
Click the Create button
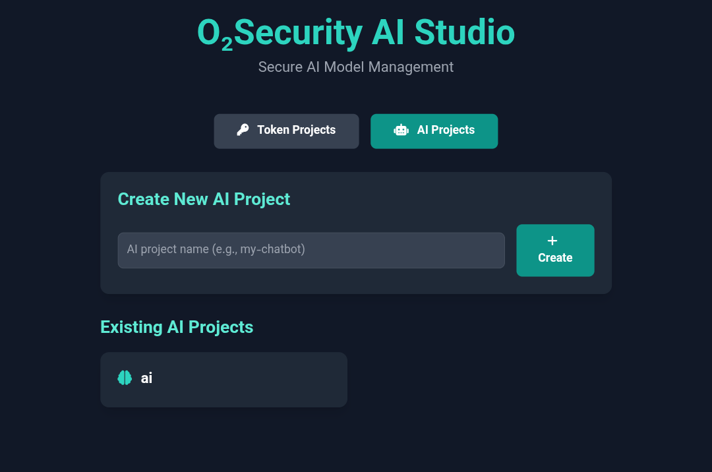(x=555, y=250)
